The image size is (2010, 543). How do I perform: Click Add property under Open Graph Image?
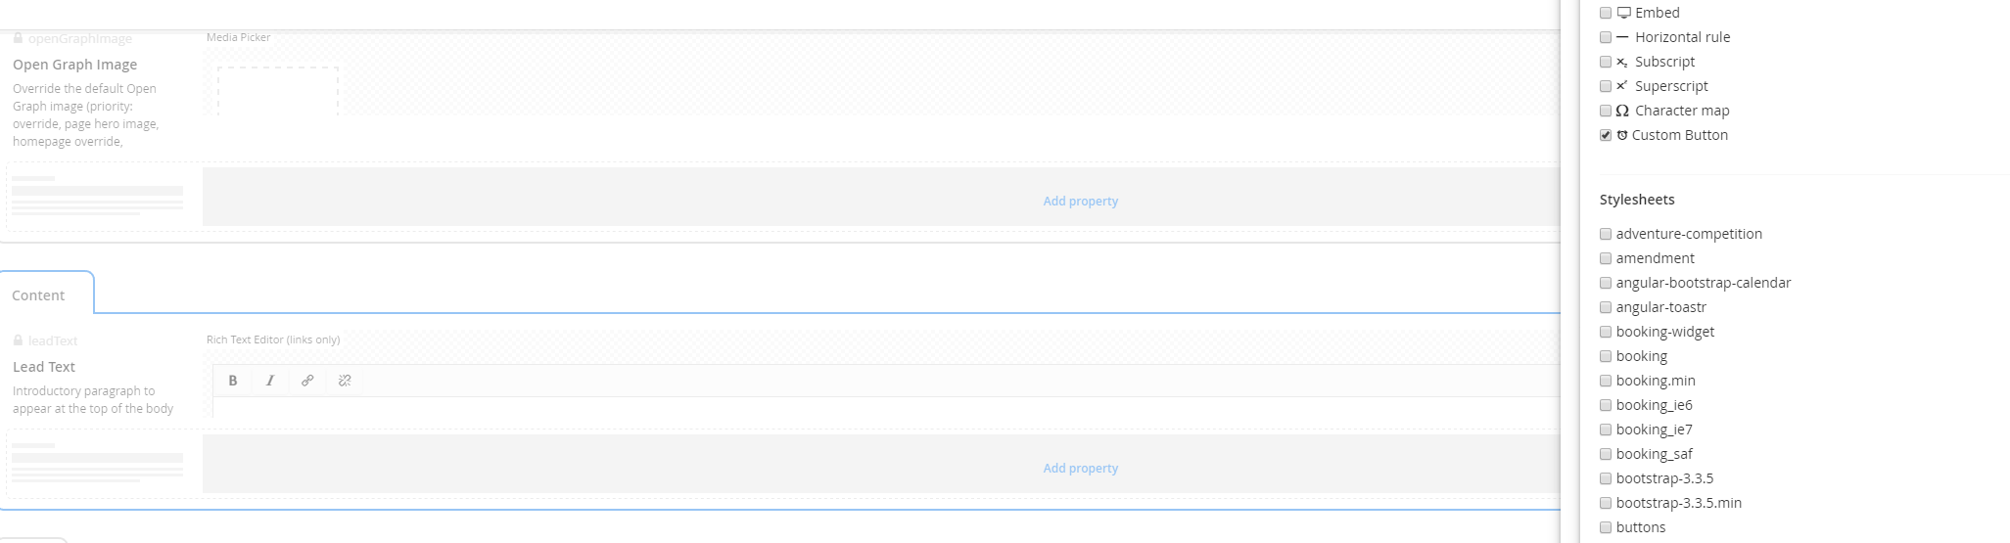pos(1080,201)
